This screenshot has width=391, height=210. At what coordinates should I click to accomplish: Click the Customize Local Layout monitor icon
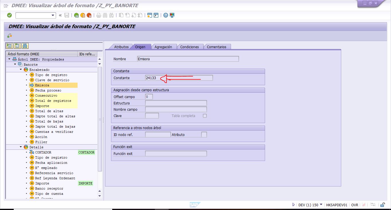click(172, 15)
